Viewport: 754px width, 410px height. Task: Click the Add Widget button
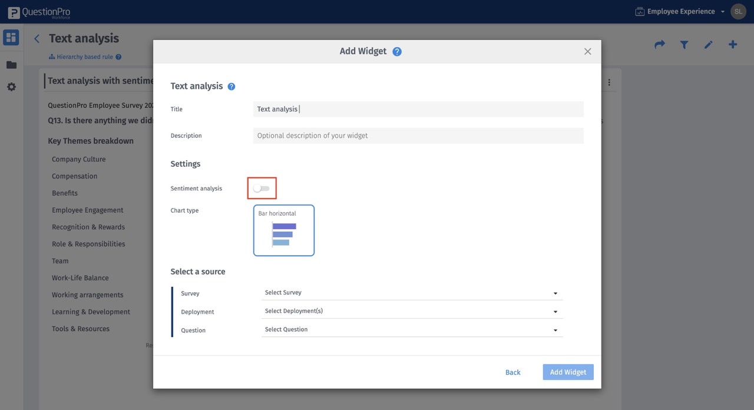coord(567,372)
